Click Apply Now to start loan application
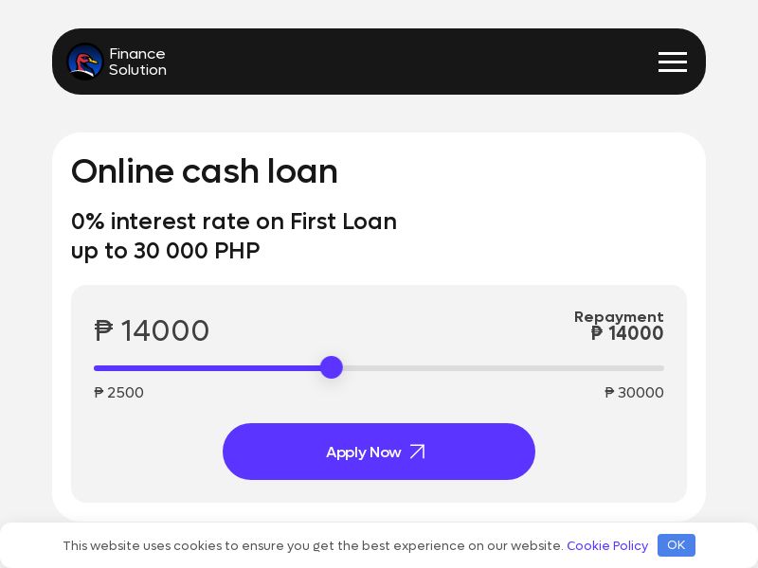The image size is (758, 568). [379, 452]
